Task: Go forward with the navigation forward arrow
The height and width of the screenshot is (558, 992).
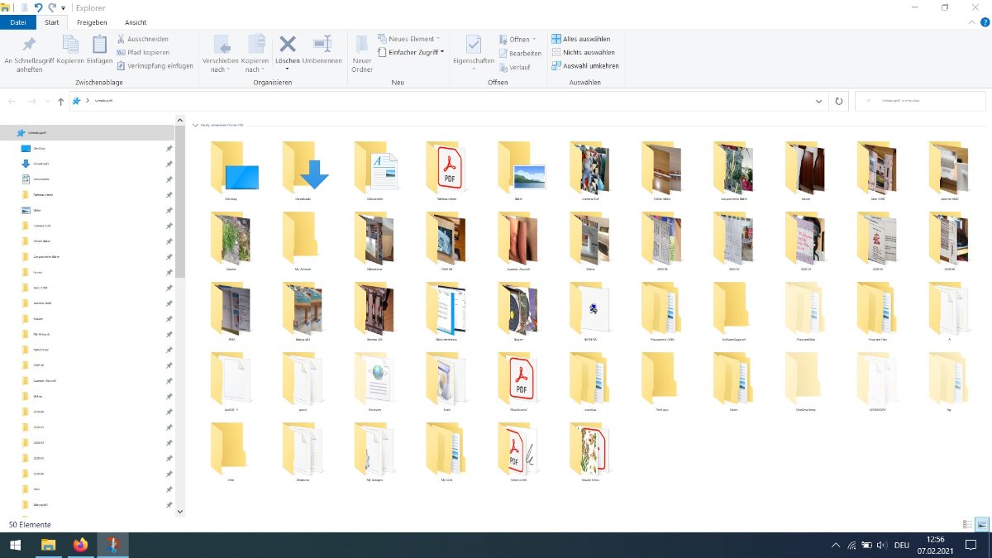Action: click(31, 101)
